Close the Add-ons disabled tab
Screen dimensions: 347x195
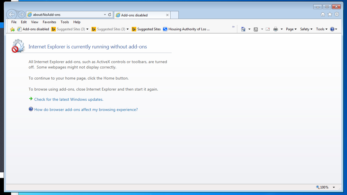coord(167,15)
